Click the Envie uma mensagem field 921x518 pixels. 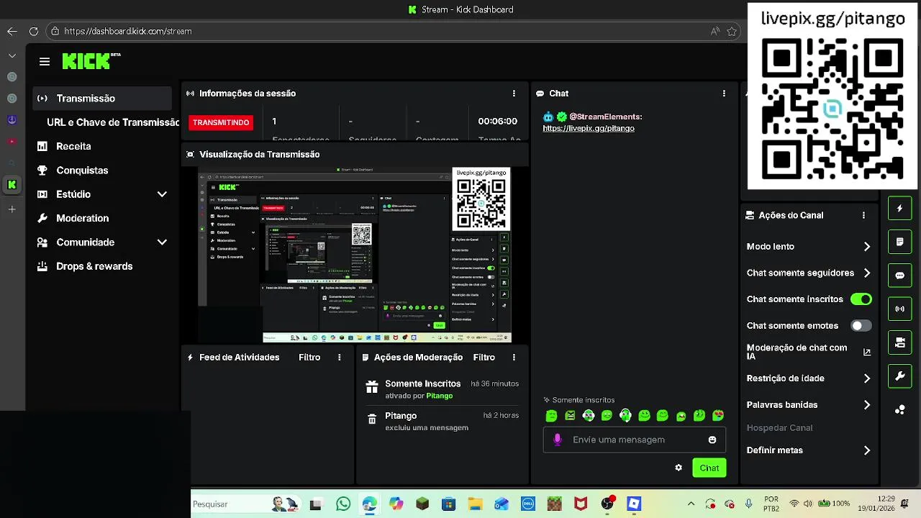point(635,440)
